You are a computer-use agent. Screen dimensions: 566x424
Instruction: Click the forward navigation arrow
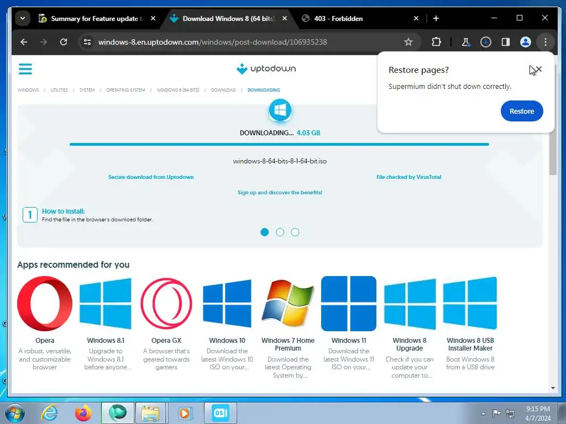click(44, 42)
